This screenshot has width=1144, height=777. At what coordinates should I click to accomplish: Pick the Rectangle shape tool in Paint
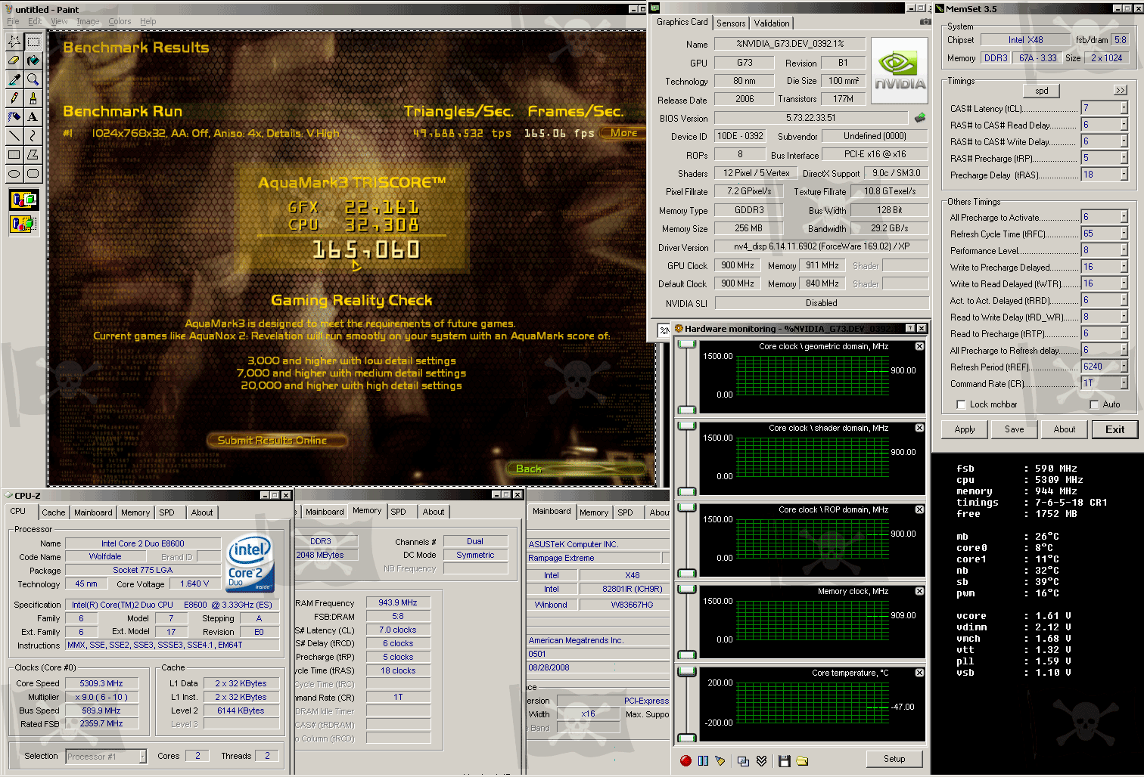[x=14, y=155]
